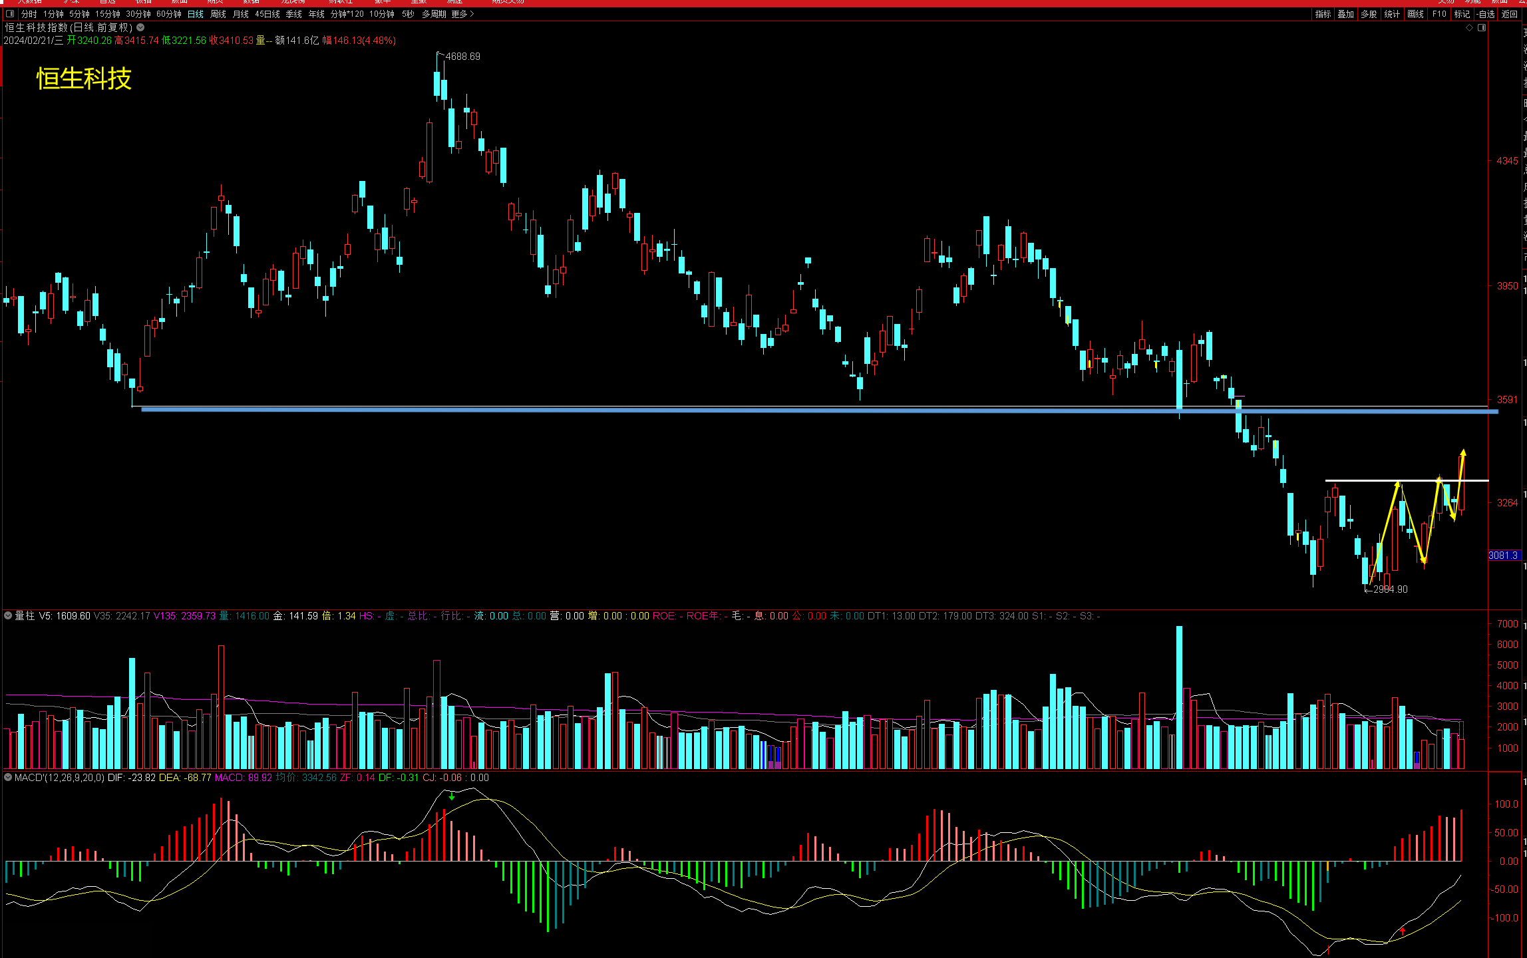
Task: Toggle the right sidebar panel icon
Action: click(x=1482, y=28)
